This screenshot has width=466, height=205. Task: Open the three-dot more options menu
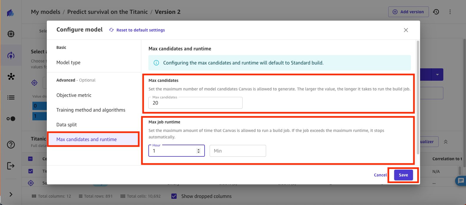tap(450, 12)
